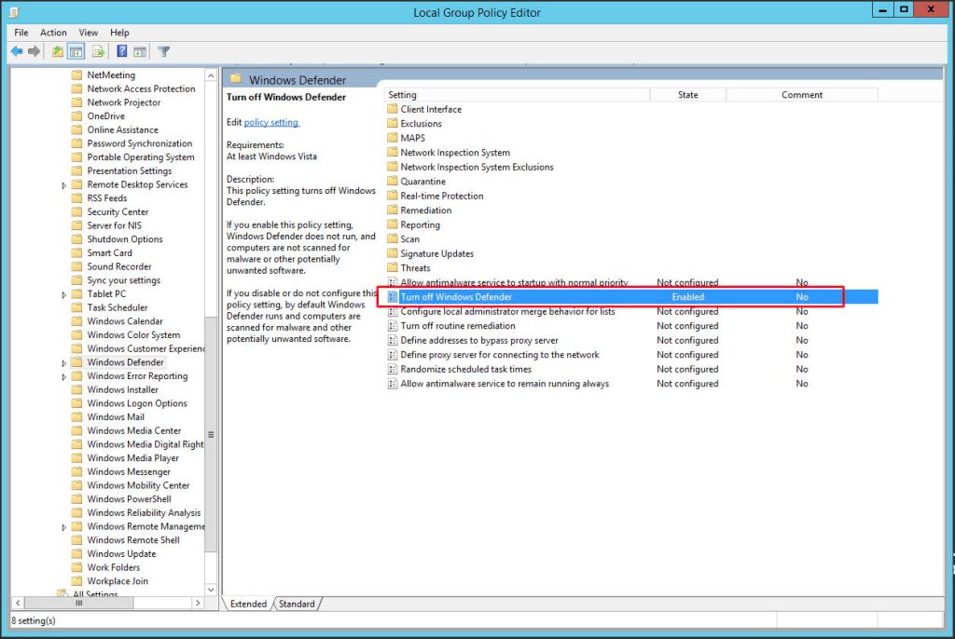955x639 pixels.
Task: Click the blue Help question mark icon
Action: pyautogui.click(x=122, y=52)
